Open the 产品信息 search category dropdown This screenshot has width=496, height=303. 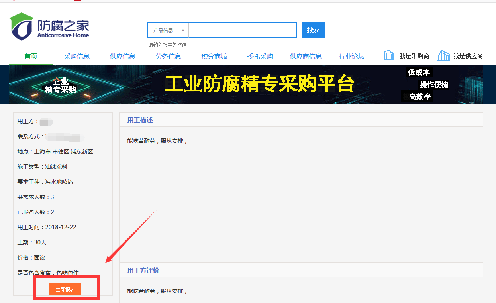pyautogui.click(x=167, y=30)
